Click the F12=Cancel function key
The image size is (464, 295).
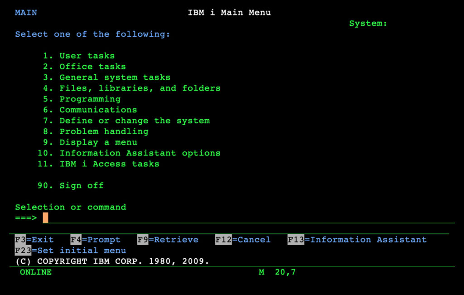tap(243, 240)
